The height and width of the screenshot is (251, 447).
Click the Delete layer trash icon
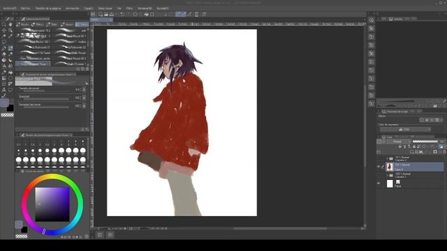[444, 152]
